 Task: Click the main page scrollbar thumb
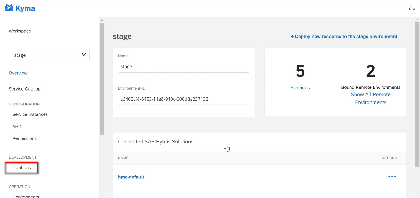click(417, 95)
